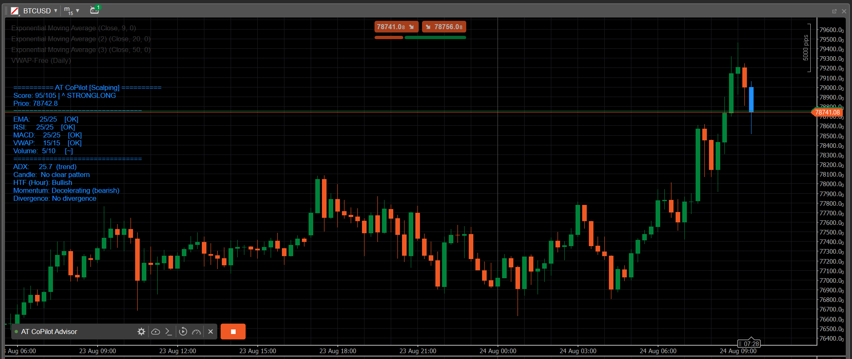Remove AT CoPilot Advisor with the X
The width and height of the screenshot is (852, 359).
211,332
